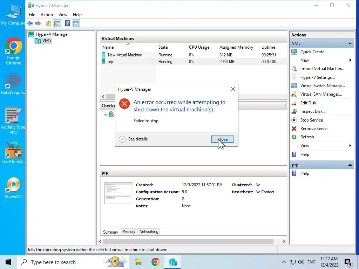
Task: Click the prp VM preview thumbnail
Action: tap(118, 193)
